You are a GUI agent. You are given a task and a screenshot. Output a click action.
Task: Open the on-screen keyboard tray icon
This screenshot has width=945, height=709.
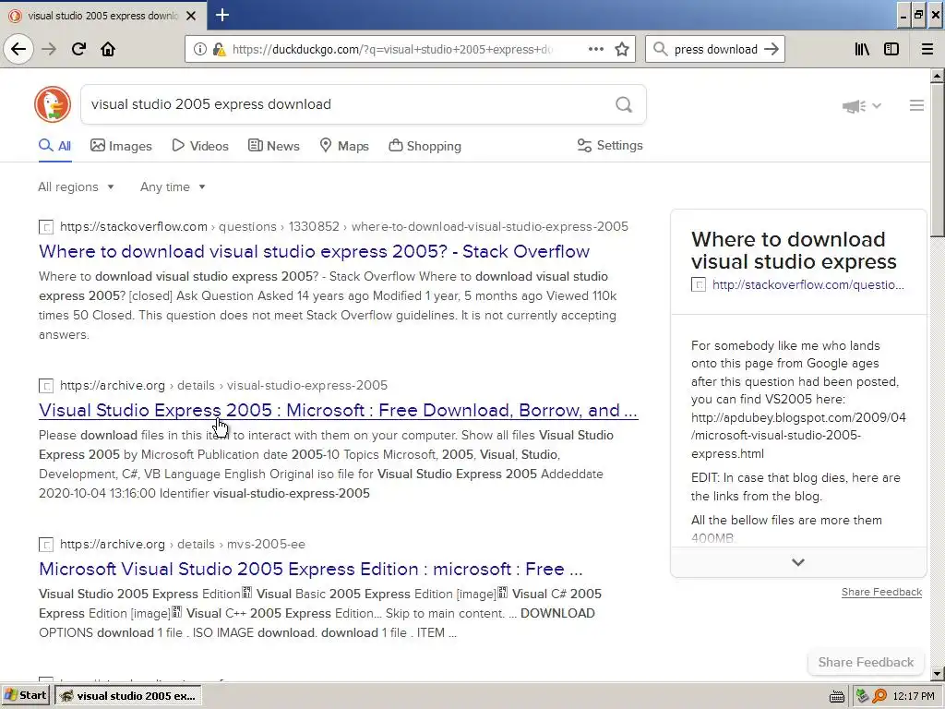pyautogui.click(x=836, y=696)
